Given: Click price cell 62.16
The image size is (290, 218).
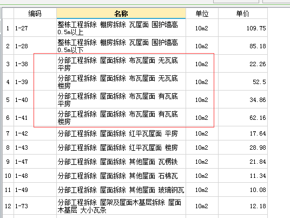Looking at the screenshot, I should [x=243, y=118].
